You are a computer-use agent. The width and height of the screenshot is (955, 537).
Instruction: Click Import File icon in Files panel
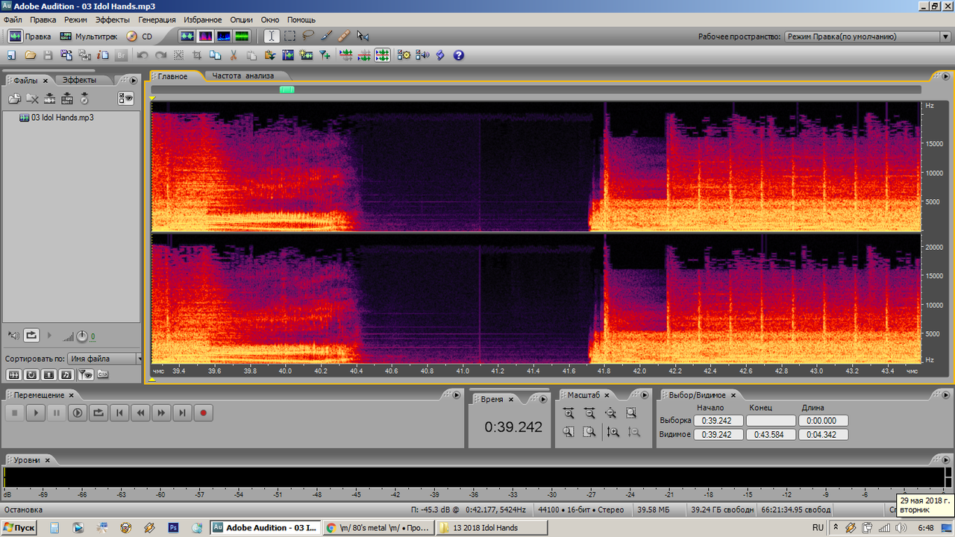(14, 98)
